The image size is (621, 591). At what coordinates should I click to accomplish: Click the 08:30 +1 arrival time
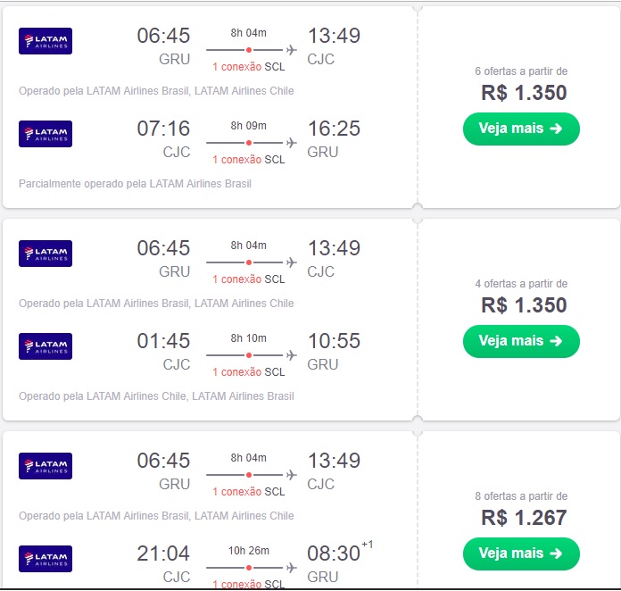(x=334, y=554)
